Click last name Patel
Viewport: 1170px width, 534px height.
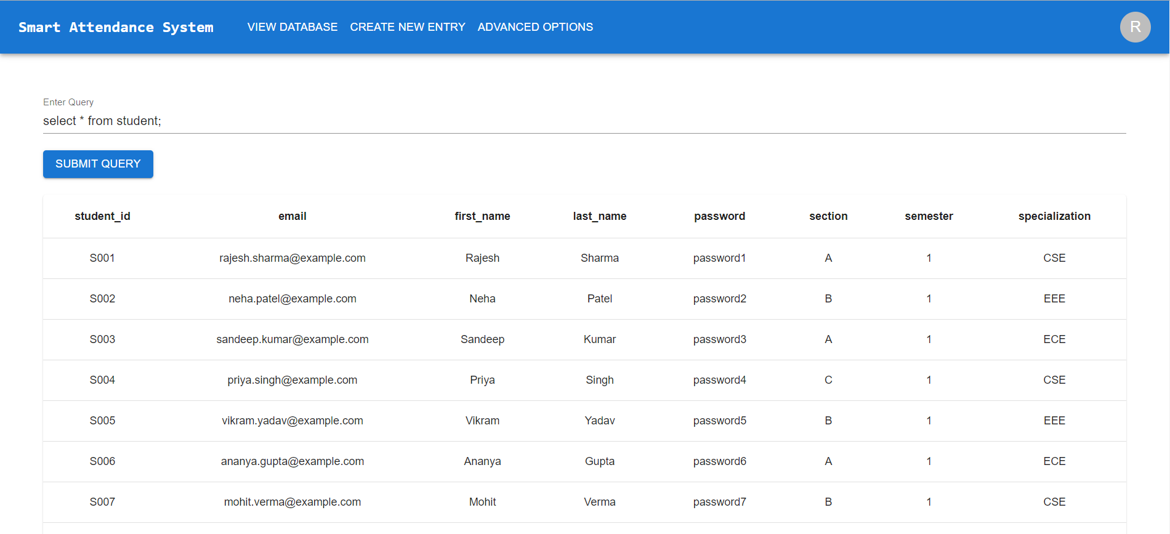pos(600,299)
